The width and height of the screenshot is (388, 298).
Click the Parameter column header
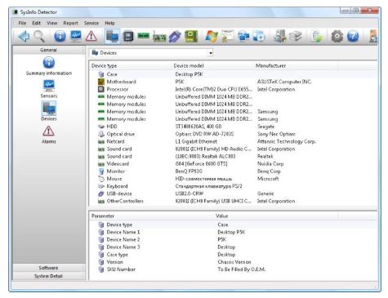click(151, 216)
